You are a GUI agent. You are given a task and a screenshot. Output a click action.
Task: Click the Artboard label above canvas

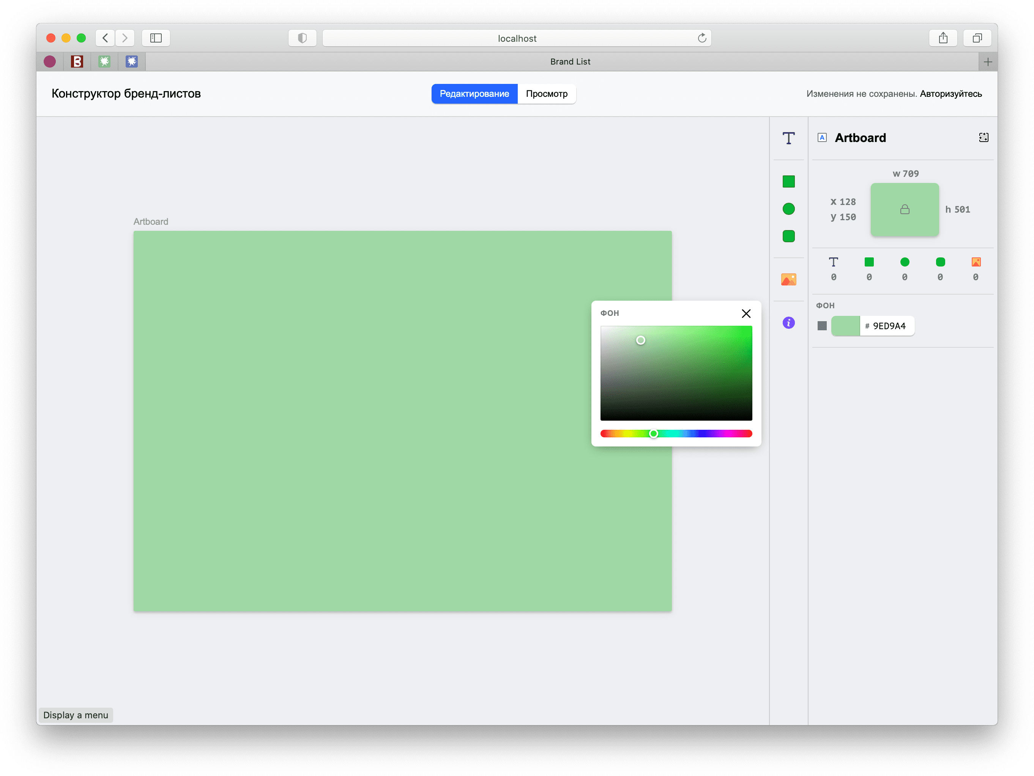tap(151, 222)
